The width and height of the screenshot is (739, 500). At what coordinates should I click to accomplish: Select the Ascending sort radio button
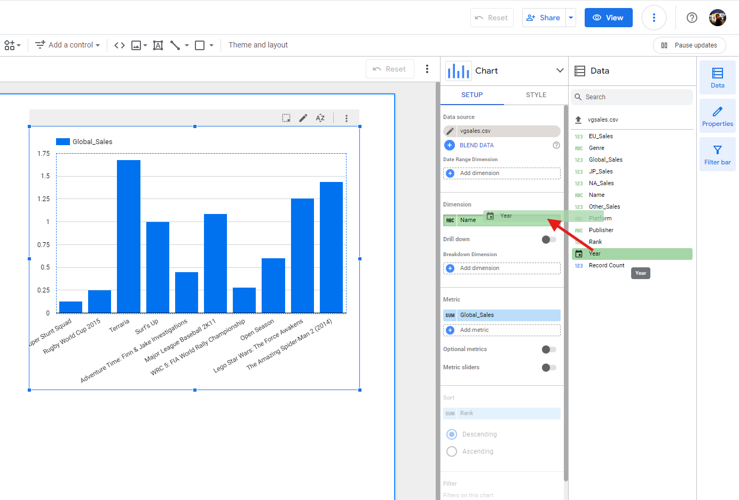coord(452,451)
